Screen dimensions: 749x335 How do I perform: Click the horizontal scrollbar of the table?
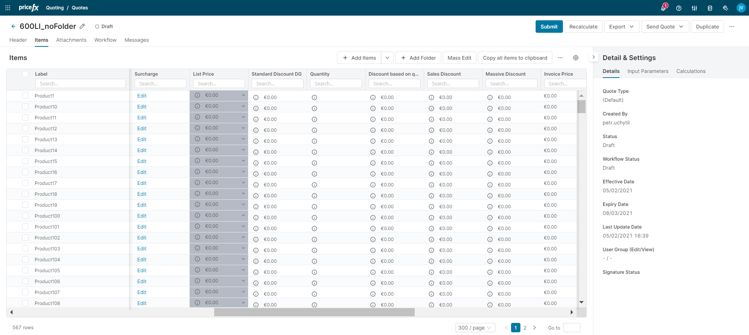coord(314,312)
